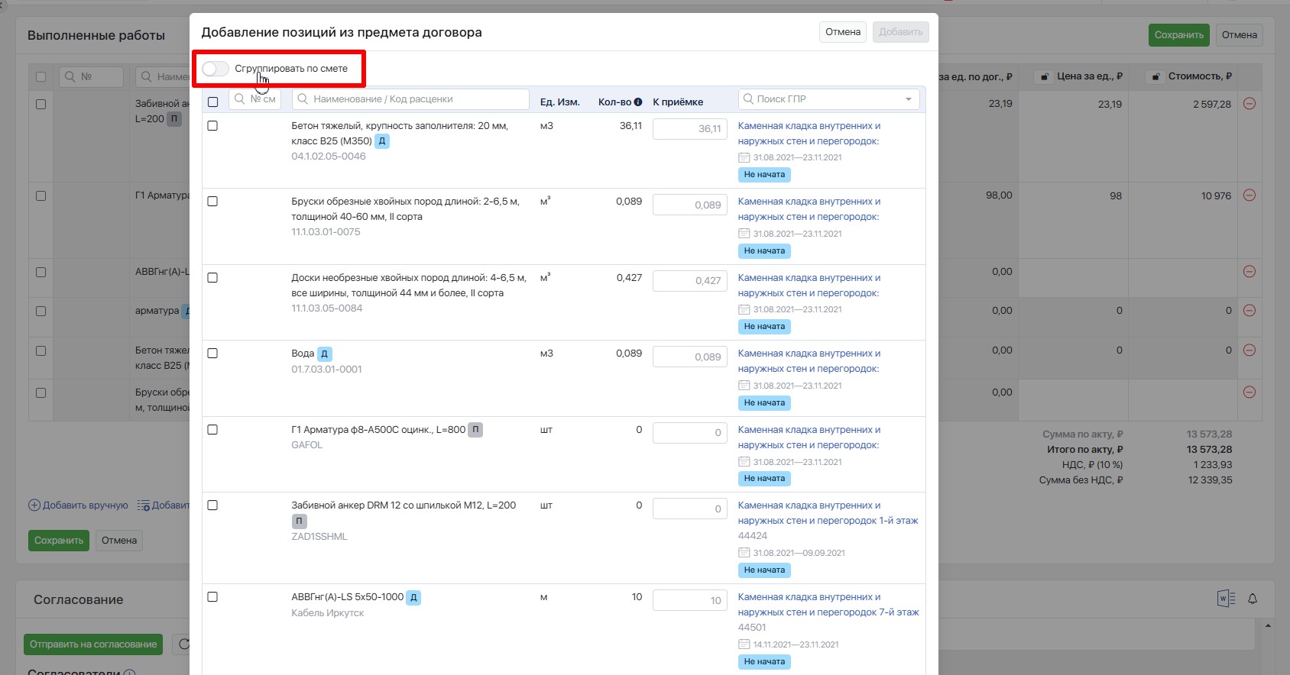
Task: Click Отмена in the dialog header
Action: pos(843,32)
